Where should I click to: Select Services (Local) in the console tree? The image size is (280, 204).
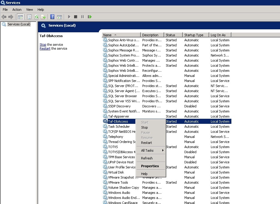point(19,24)
